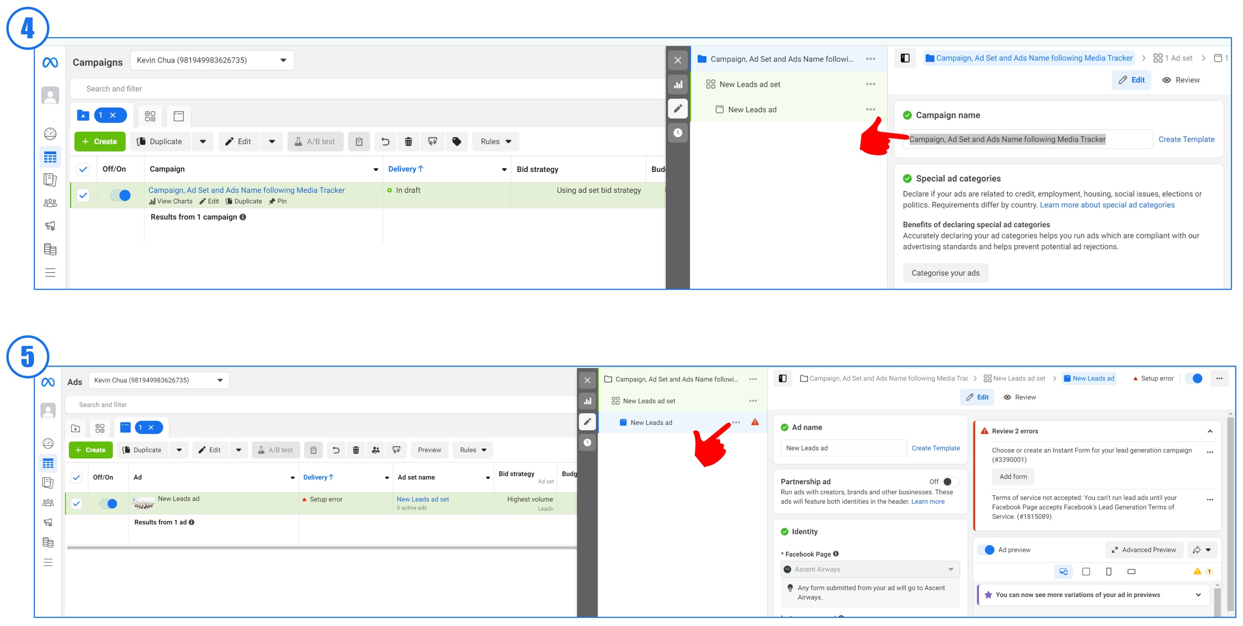The height and width of the screenshot is (626, 1243).
Task: Collapse the Review 2 errors section
Action: [x=1210, y=431]
